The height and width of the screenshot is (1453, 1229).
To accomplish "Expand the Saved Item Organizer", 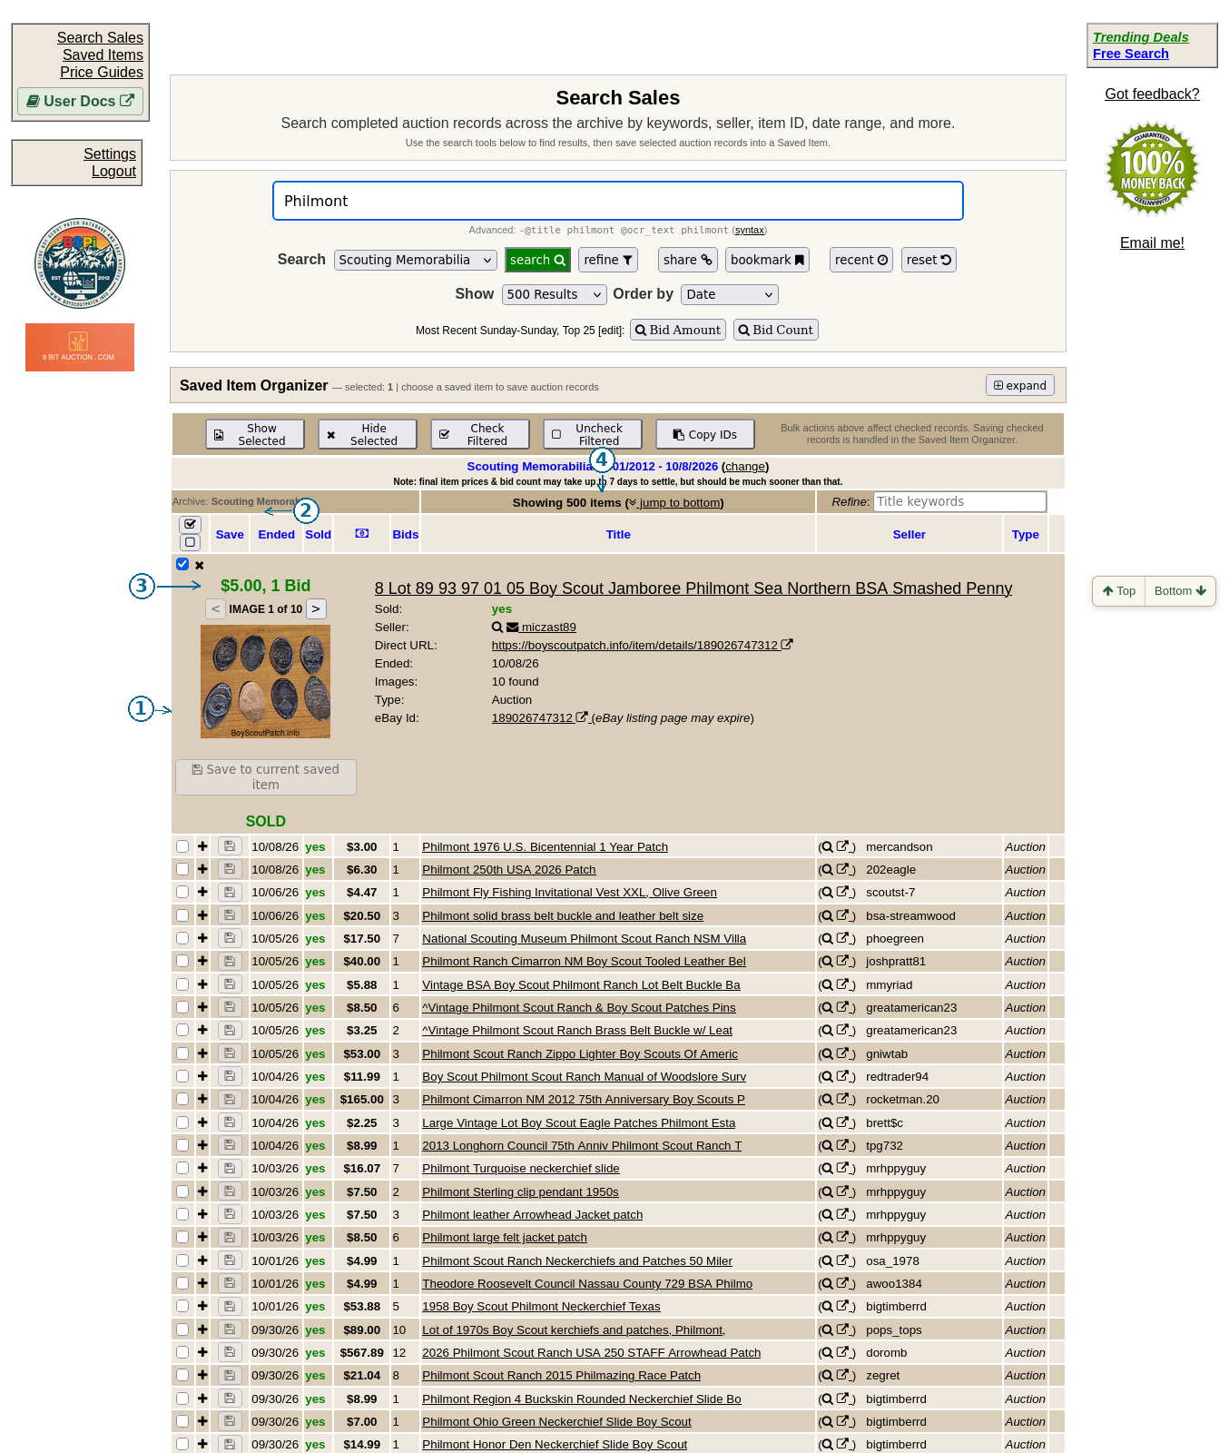I will point(1020,385).
